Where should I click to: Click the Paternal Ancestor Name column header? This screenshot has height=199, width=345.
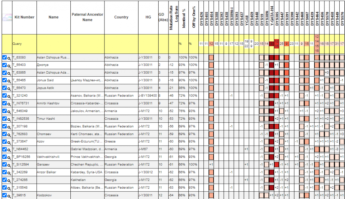pos(87,17)
